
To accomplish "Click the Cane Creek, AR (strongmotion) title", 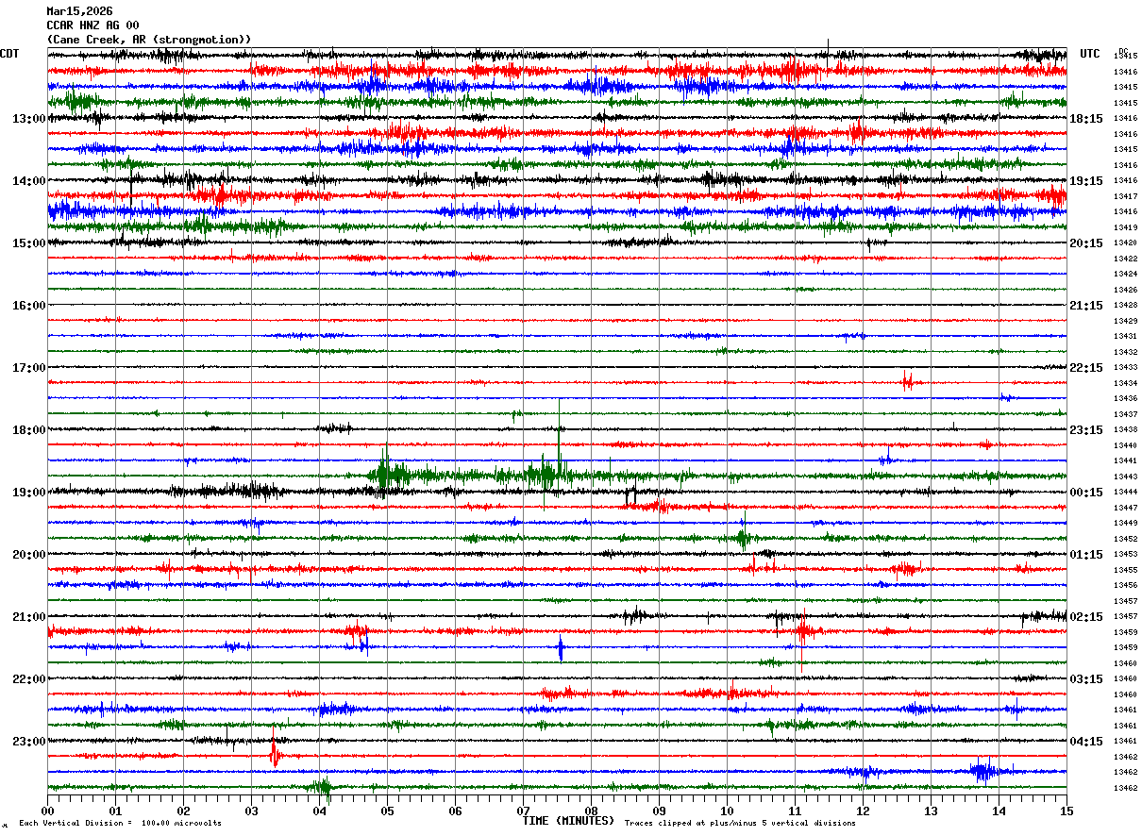I will [x=149, y=40].
